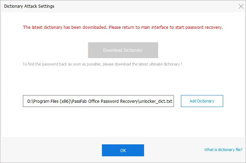Click the grayed-out Download Dictionary button

(123, 50)
